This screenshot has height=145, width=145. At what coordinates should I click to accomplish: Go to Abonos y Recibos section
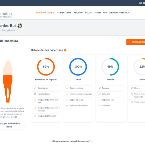pyautogui.click(x=119, y=13)
